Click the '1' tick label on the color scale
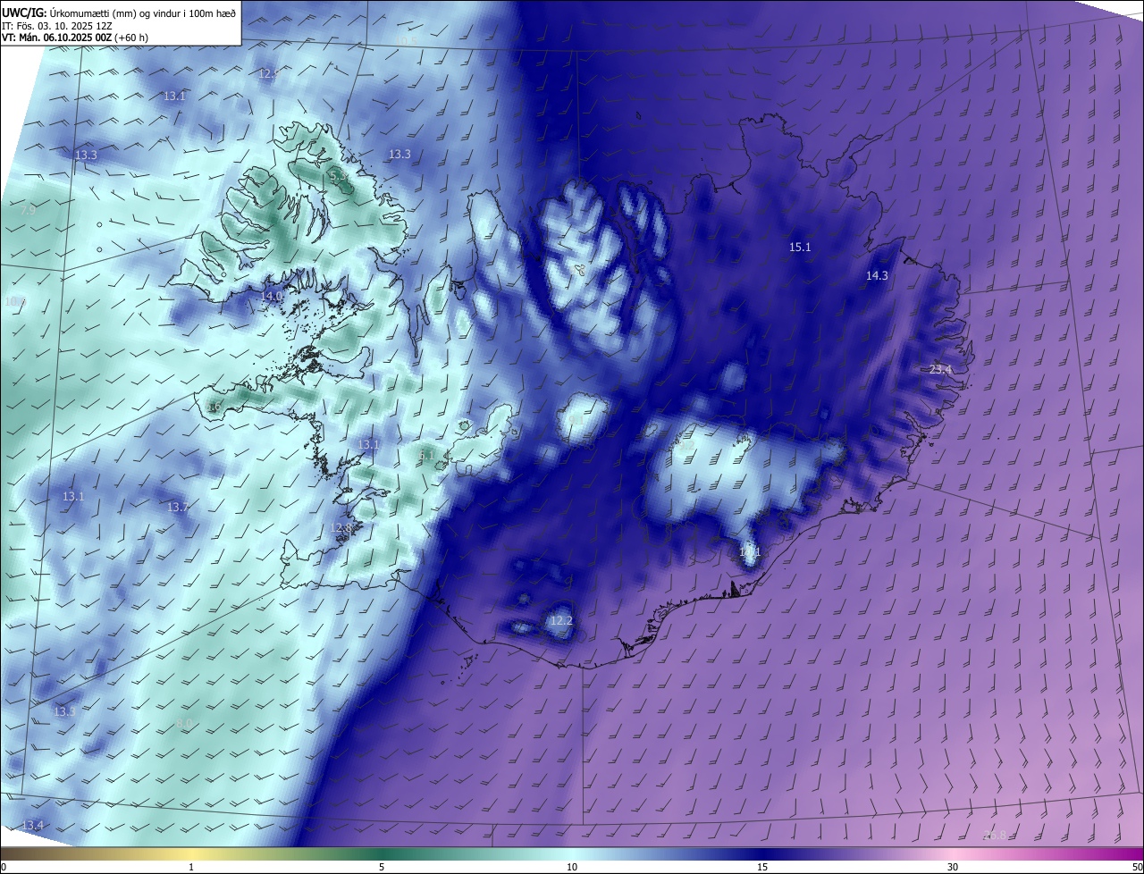The height and width of the screenshot is (874, 1144). pyautogui.click(x=191, y=867)
